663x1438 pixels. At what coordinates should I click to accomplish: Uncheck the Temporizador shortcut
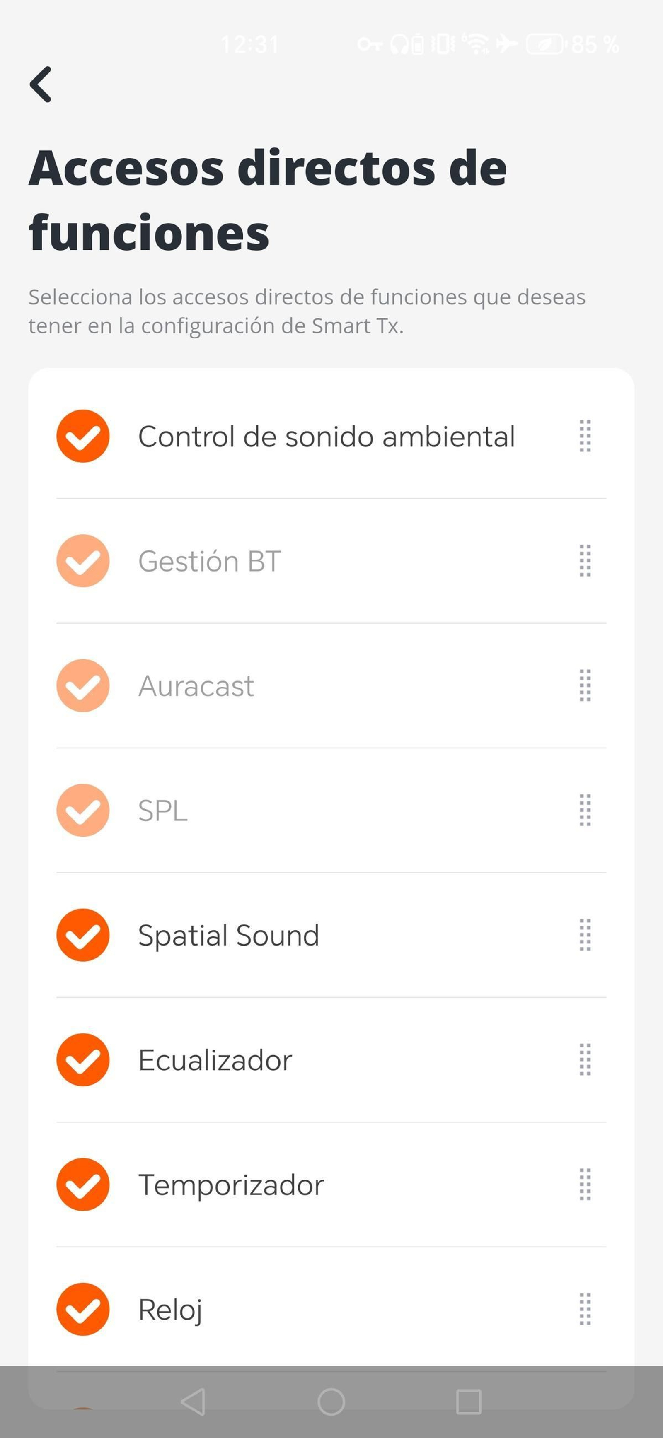pos(82,1185)
